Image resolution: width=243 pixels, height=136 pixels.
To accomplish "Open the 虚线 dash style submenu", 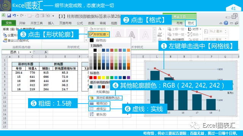I will click(99, 109).
